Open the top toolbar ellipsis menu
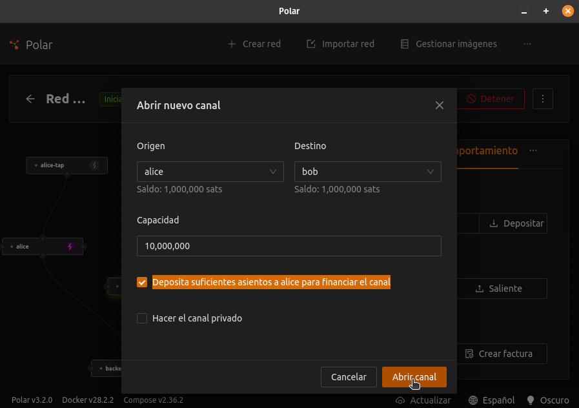Image resolution: width=579 pixels, height=408 pixels. coord(527,44)
